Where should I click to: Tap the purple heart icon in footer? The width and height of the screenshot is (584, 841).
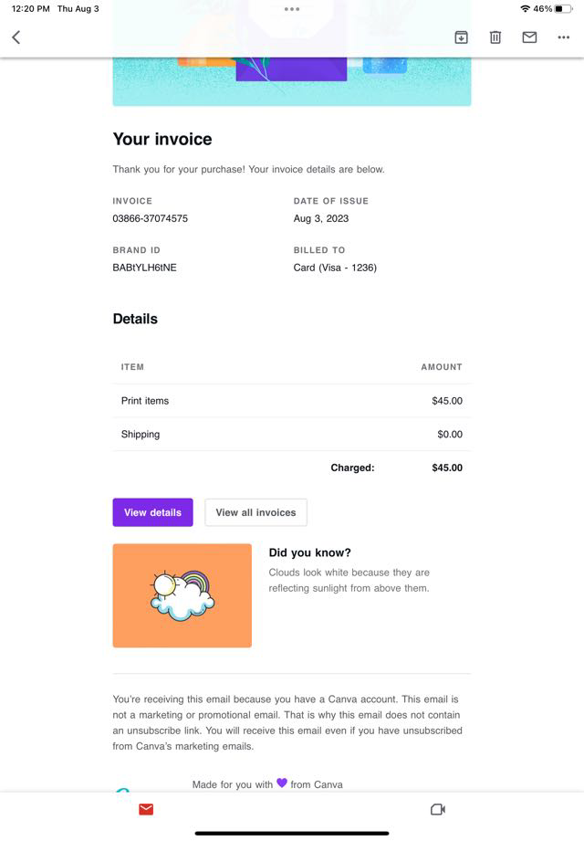[282, 783]
